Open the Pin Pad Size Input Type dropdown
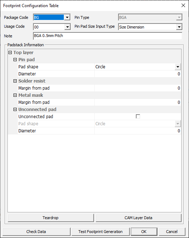189x238 pixels. (179, 27)
